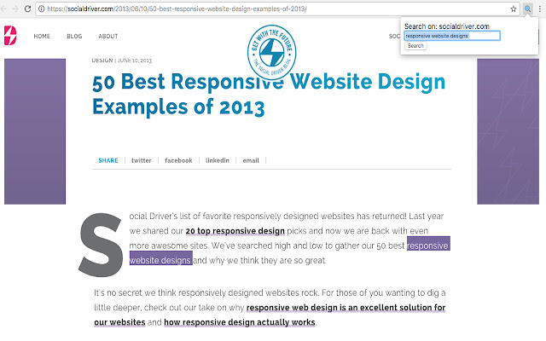
Task: Open the HOME menu item
Action: tap(42, 36)
